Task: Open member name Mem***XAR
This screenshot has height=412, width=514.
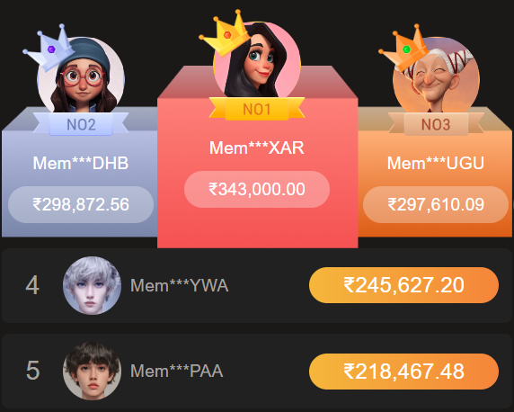Action: [257, 148]
